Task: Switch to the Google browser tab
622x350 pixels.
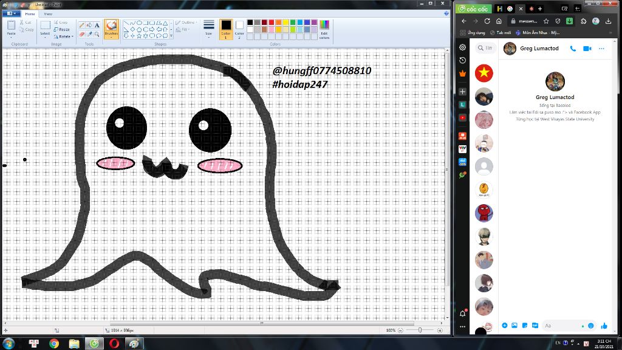Action: [510, 9]
